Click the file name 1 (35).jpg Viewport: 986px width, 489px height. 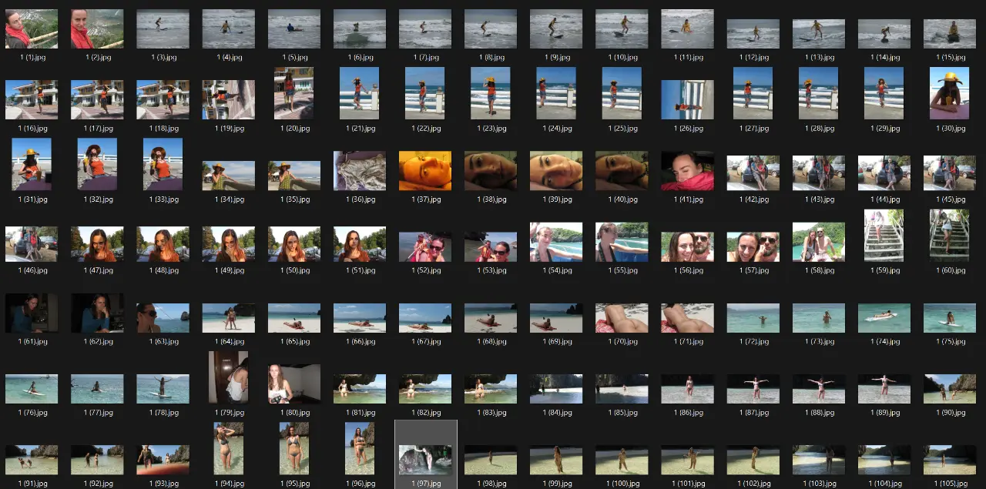pyautogui.click(x=293, y=199)
